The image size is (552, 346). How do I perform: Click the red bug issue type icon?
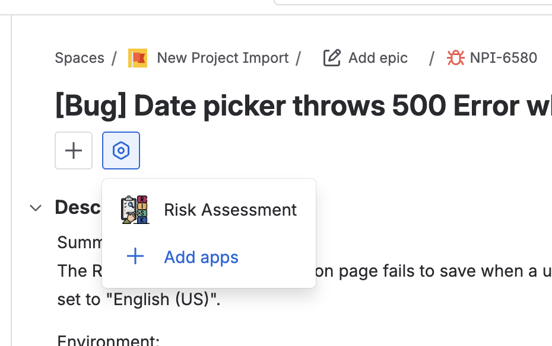pyautogui.click(x=456, y=58)
